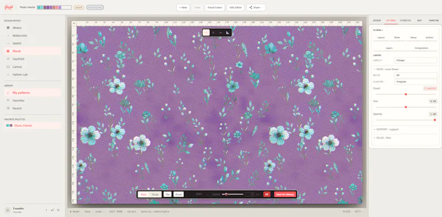Select the Floral design mode
Screen dimensions: 442x217
pyautogui.click(x=33, y=51)
